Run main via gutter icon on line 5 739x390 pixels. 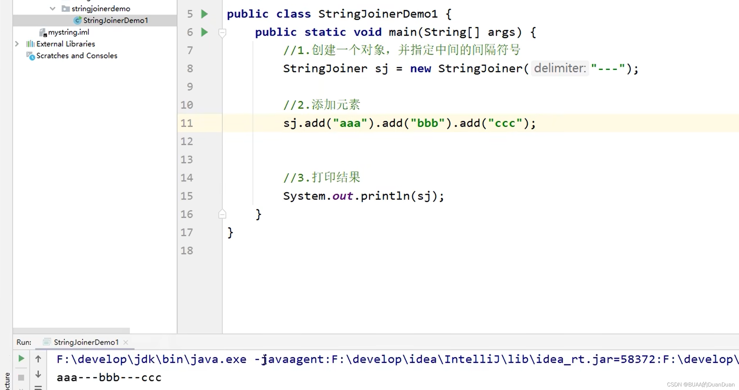click(x=204, y=14)
